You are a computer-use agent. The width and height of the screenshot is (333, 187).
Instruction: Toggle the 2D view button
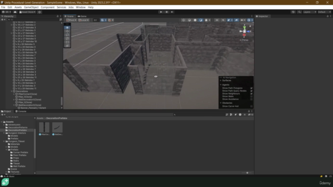click(216, 20)
